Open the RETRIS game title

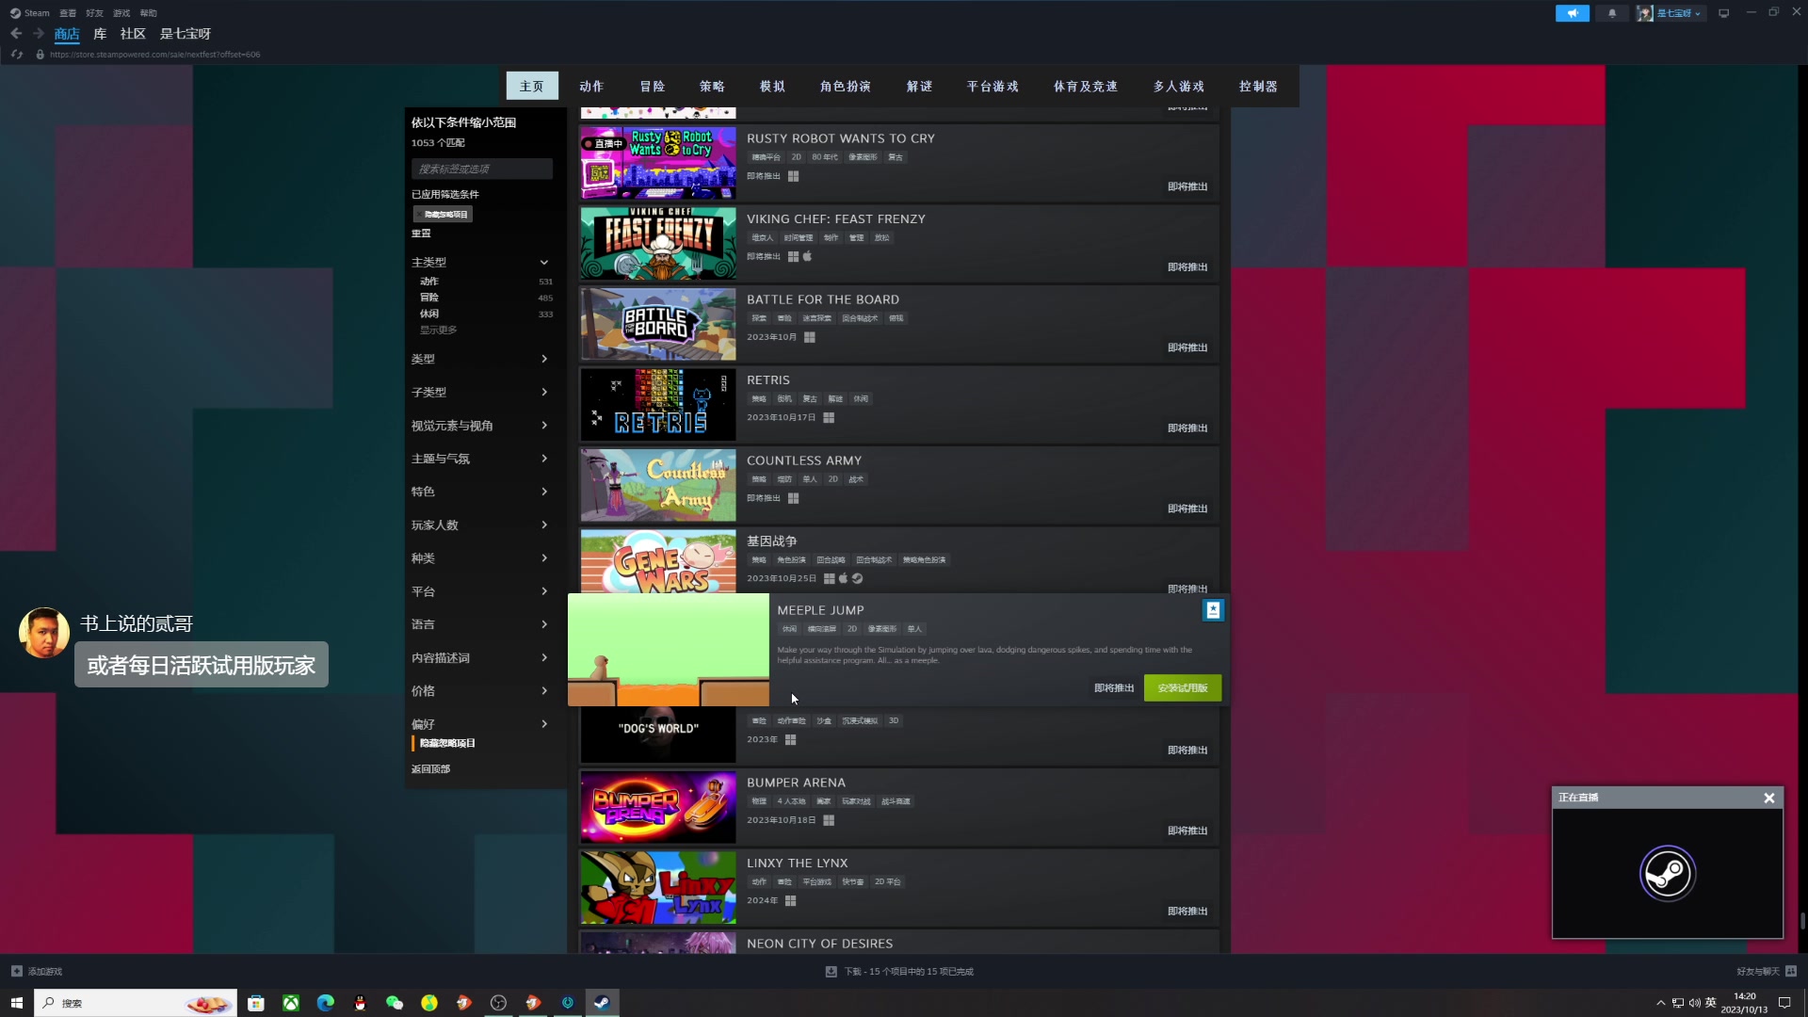coord(768,380)
